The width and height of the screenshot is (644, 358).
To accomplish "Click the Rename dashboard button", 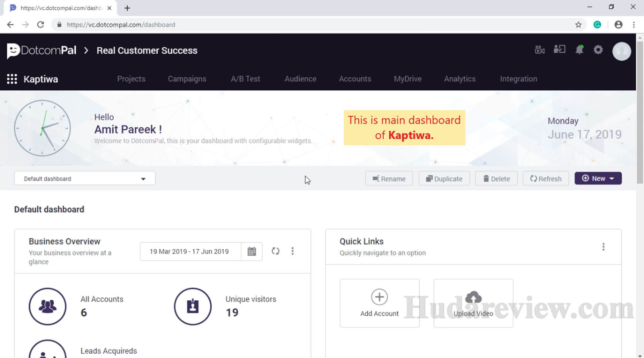I will (x=389, y=178).
